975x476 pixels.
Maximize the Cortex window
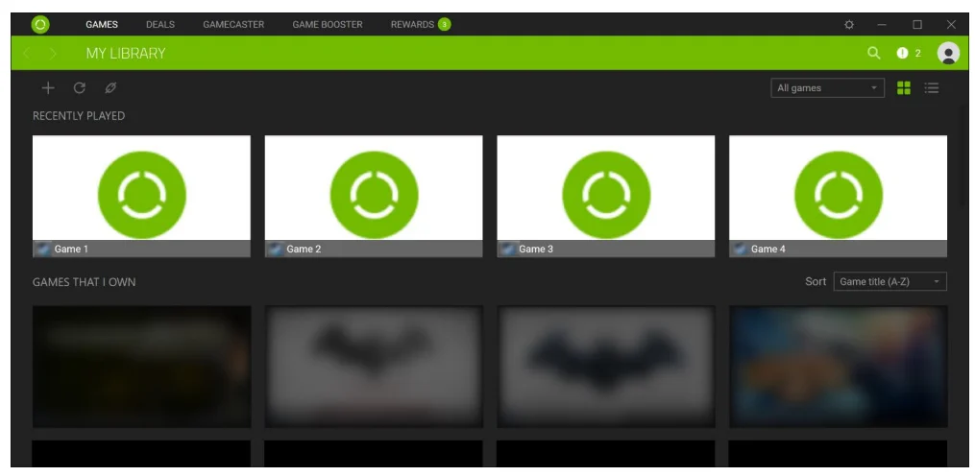coord(917,25)
